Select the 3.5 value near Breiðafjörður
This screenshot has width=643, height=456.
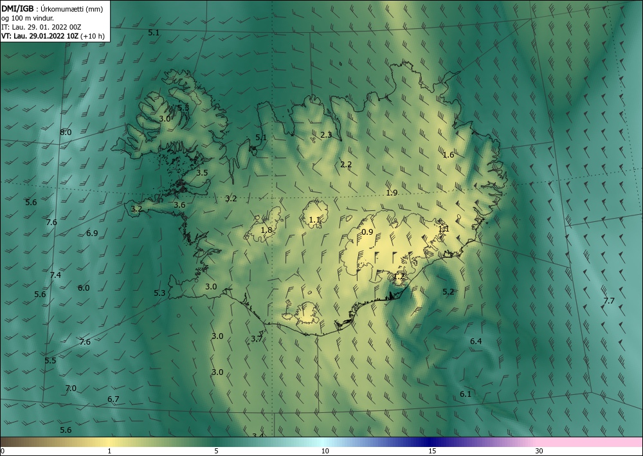coord(202,172)
